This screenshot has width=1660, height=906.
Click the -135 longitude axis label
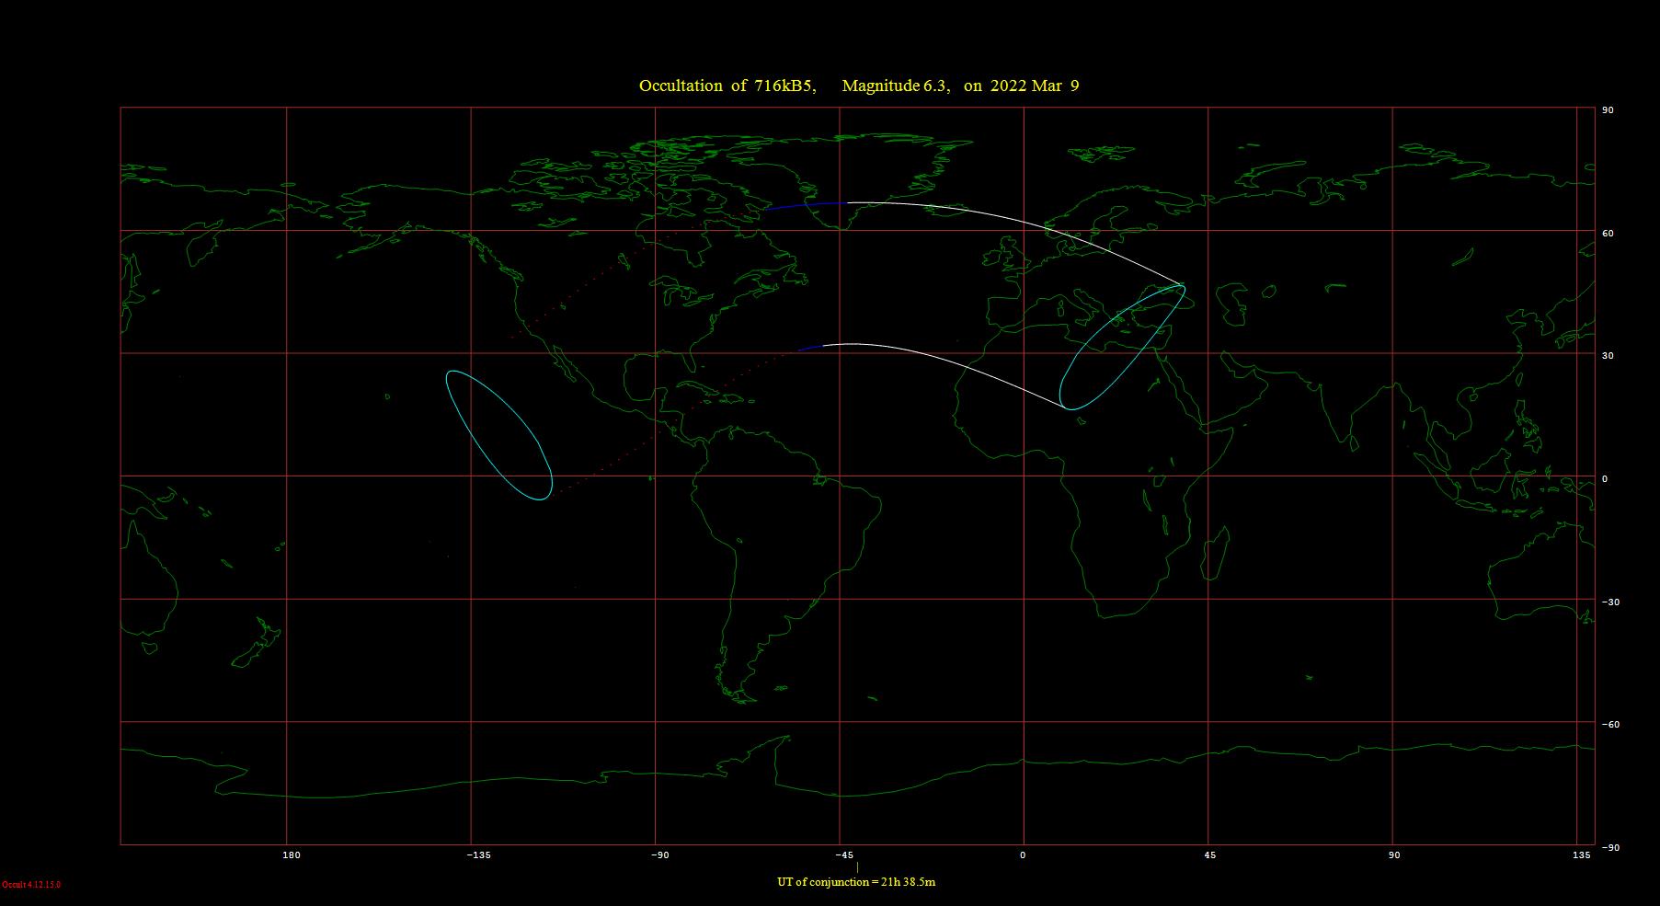point(478,855)
